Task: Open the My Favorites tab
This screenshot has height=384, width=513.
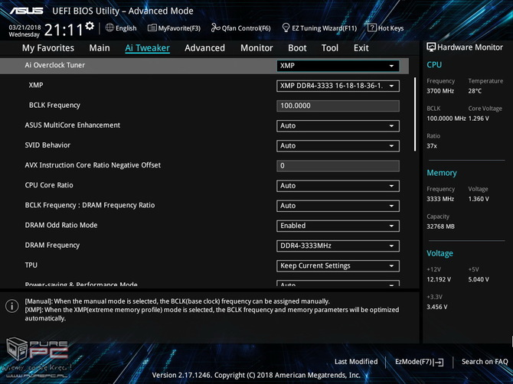Action: (x=48, y=48)
